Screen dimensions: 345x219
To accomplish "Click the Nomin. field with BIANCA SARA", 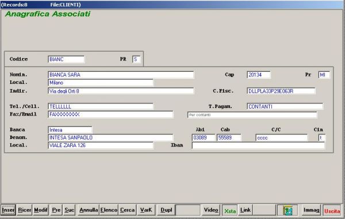I will [121, 75].
